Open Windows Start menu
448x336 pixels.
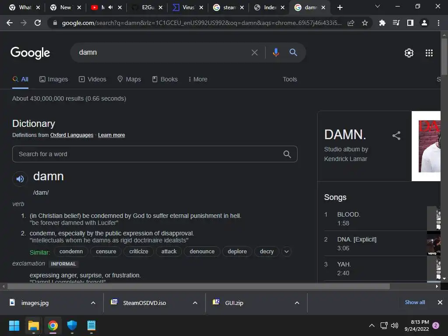[14, 325]
